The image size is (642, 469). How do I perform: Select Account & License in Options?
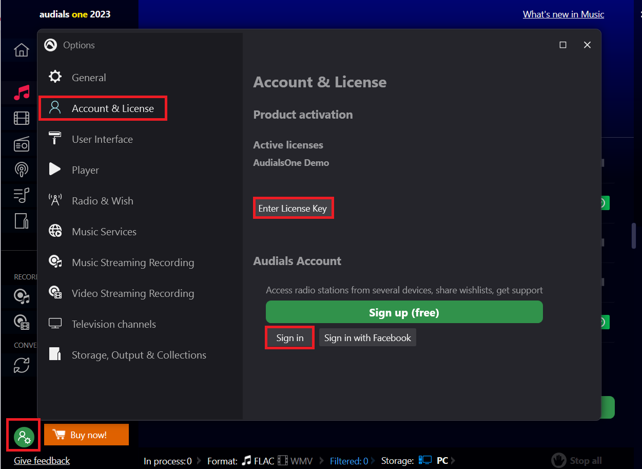pyautogui.click(x=103, y=108)
